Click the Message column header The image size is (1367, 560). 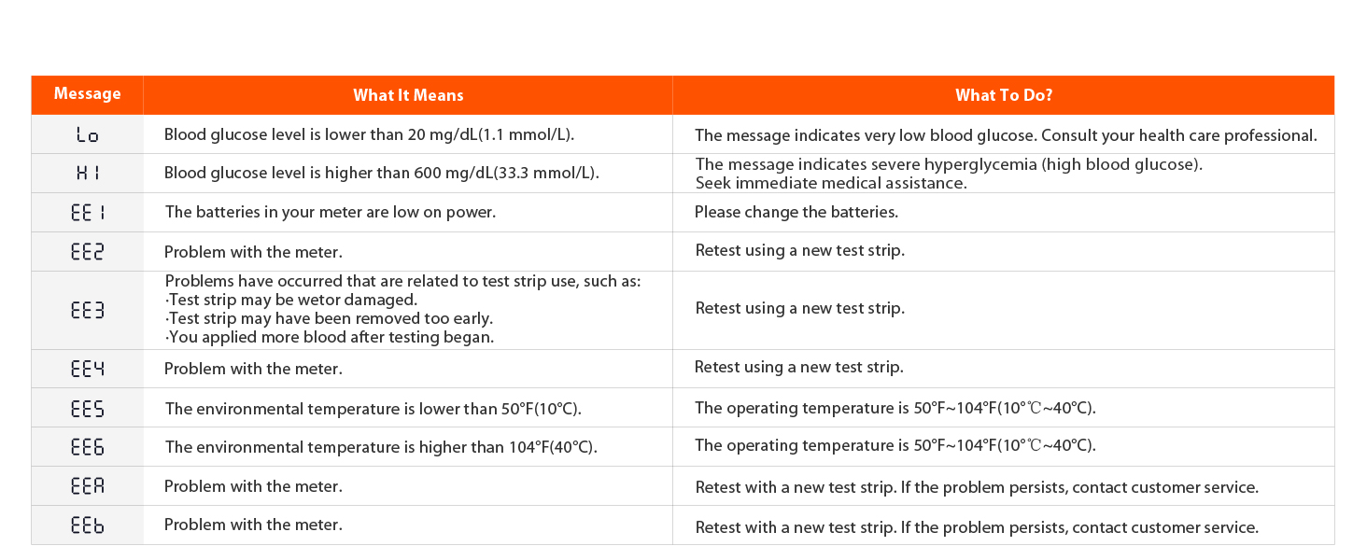point(87,94)
